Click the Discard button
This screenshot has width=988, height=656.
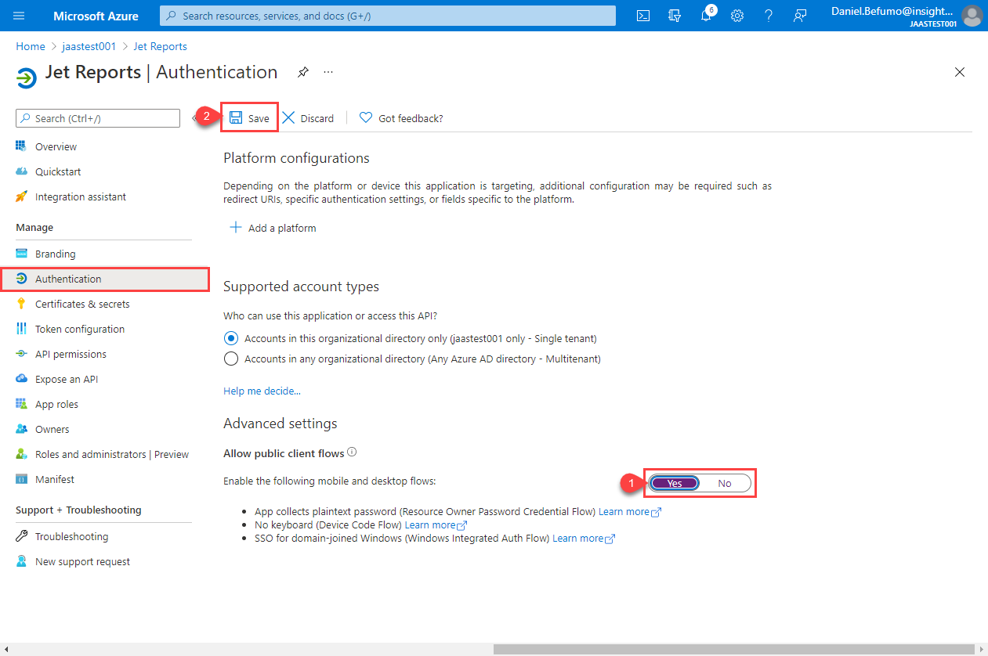[308, 118]
